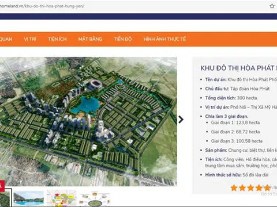
Task: Click the text 'Tập đoàn Hòa PHát'
Action: click(x=250, y=89)
